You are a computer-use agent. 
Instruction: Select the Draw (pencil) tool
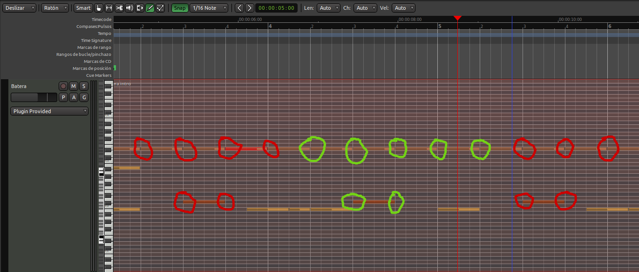coord(150,8)
